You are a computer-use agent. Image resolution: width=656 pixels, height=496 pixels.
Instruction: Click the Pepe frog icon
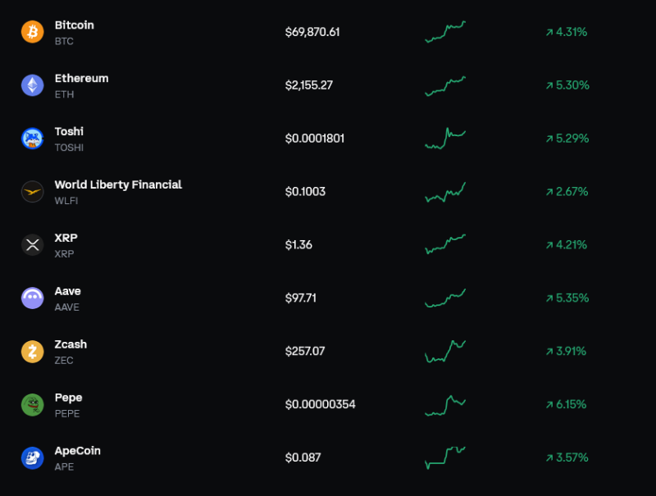pos(32,404)
